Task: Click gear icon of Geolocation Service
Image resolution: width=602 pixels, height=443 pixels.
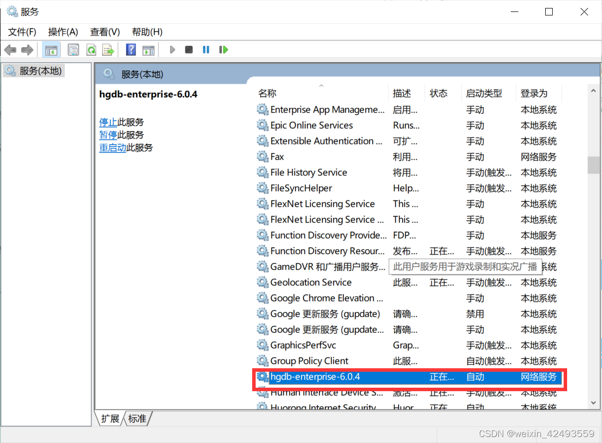Action: (x=263, y=283)
